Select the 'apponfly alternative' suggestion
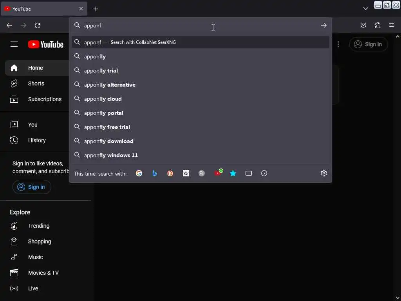Screen dimensions: 401x301 tap(200, 85)
